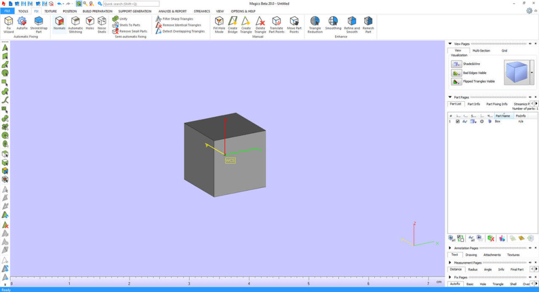Click the Remesh Part icon
539x292 pixels.
[x=368, y=24]
